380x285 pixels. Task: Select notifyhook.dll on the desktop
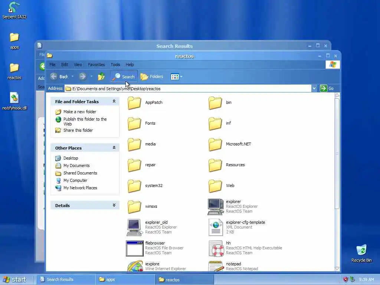pos(14,101)
